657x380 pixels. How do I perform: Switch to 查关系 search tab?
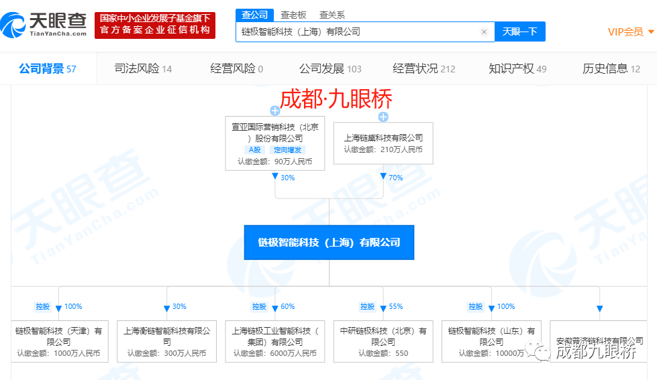[332, 15]
